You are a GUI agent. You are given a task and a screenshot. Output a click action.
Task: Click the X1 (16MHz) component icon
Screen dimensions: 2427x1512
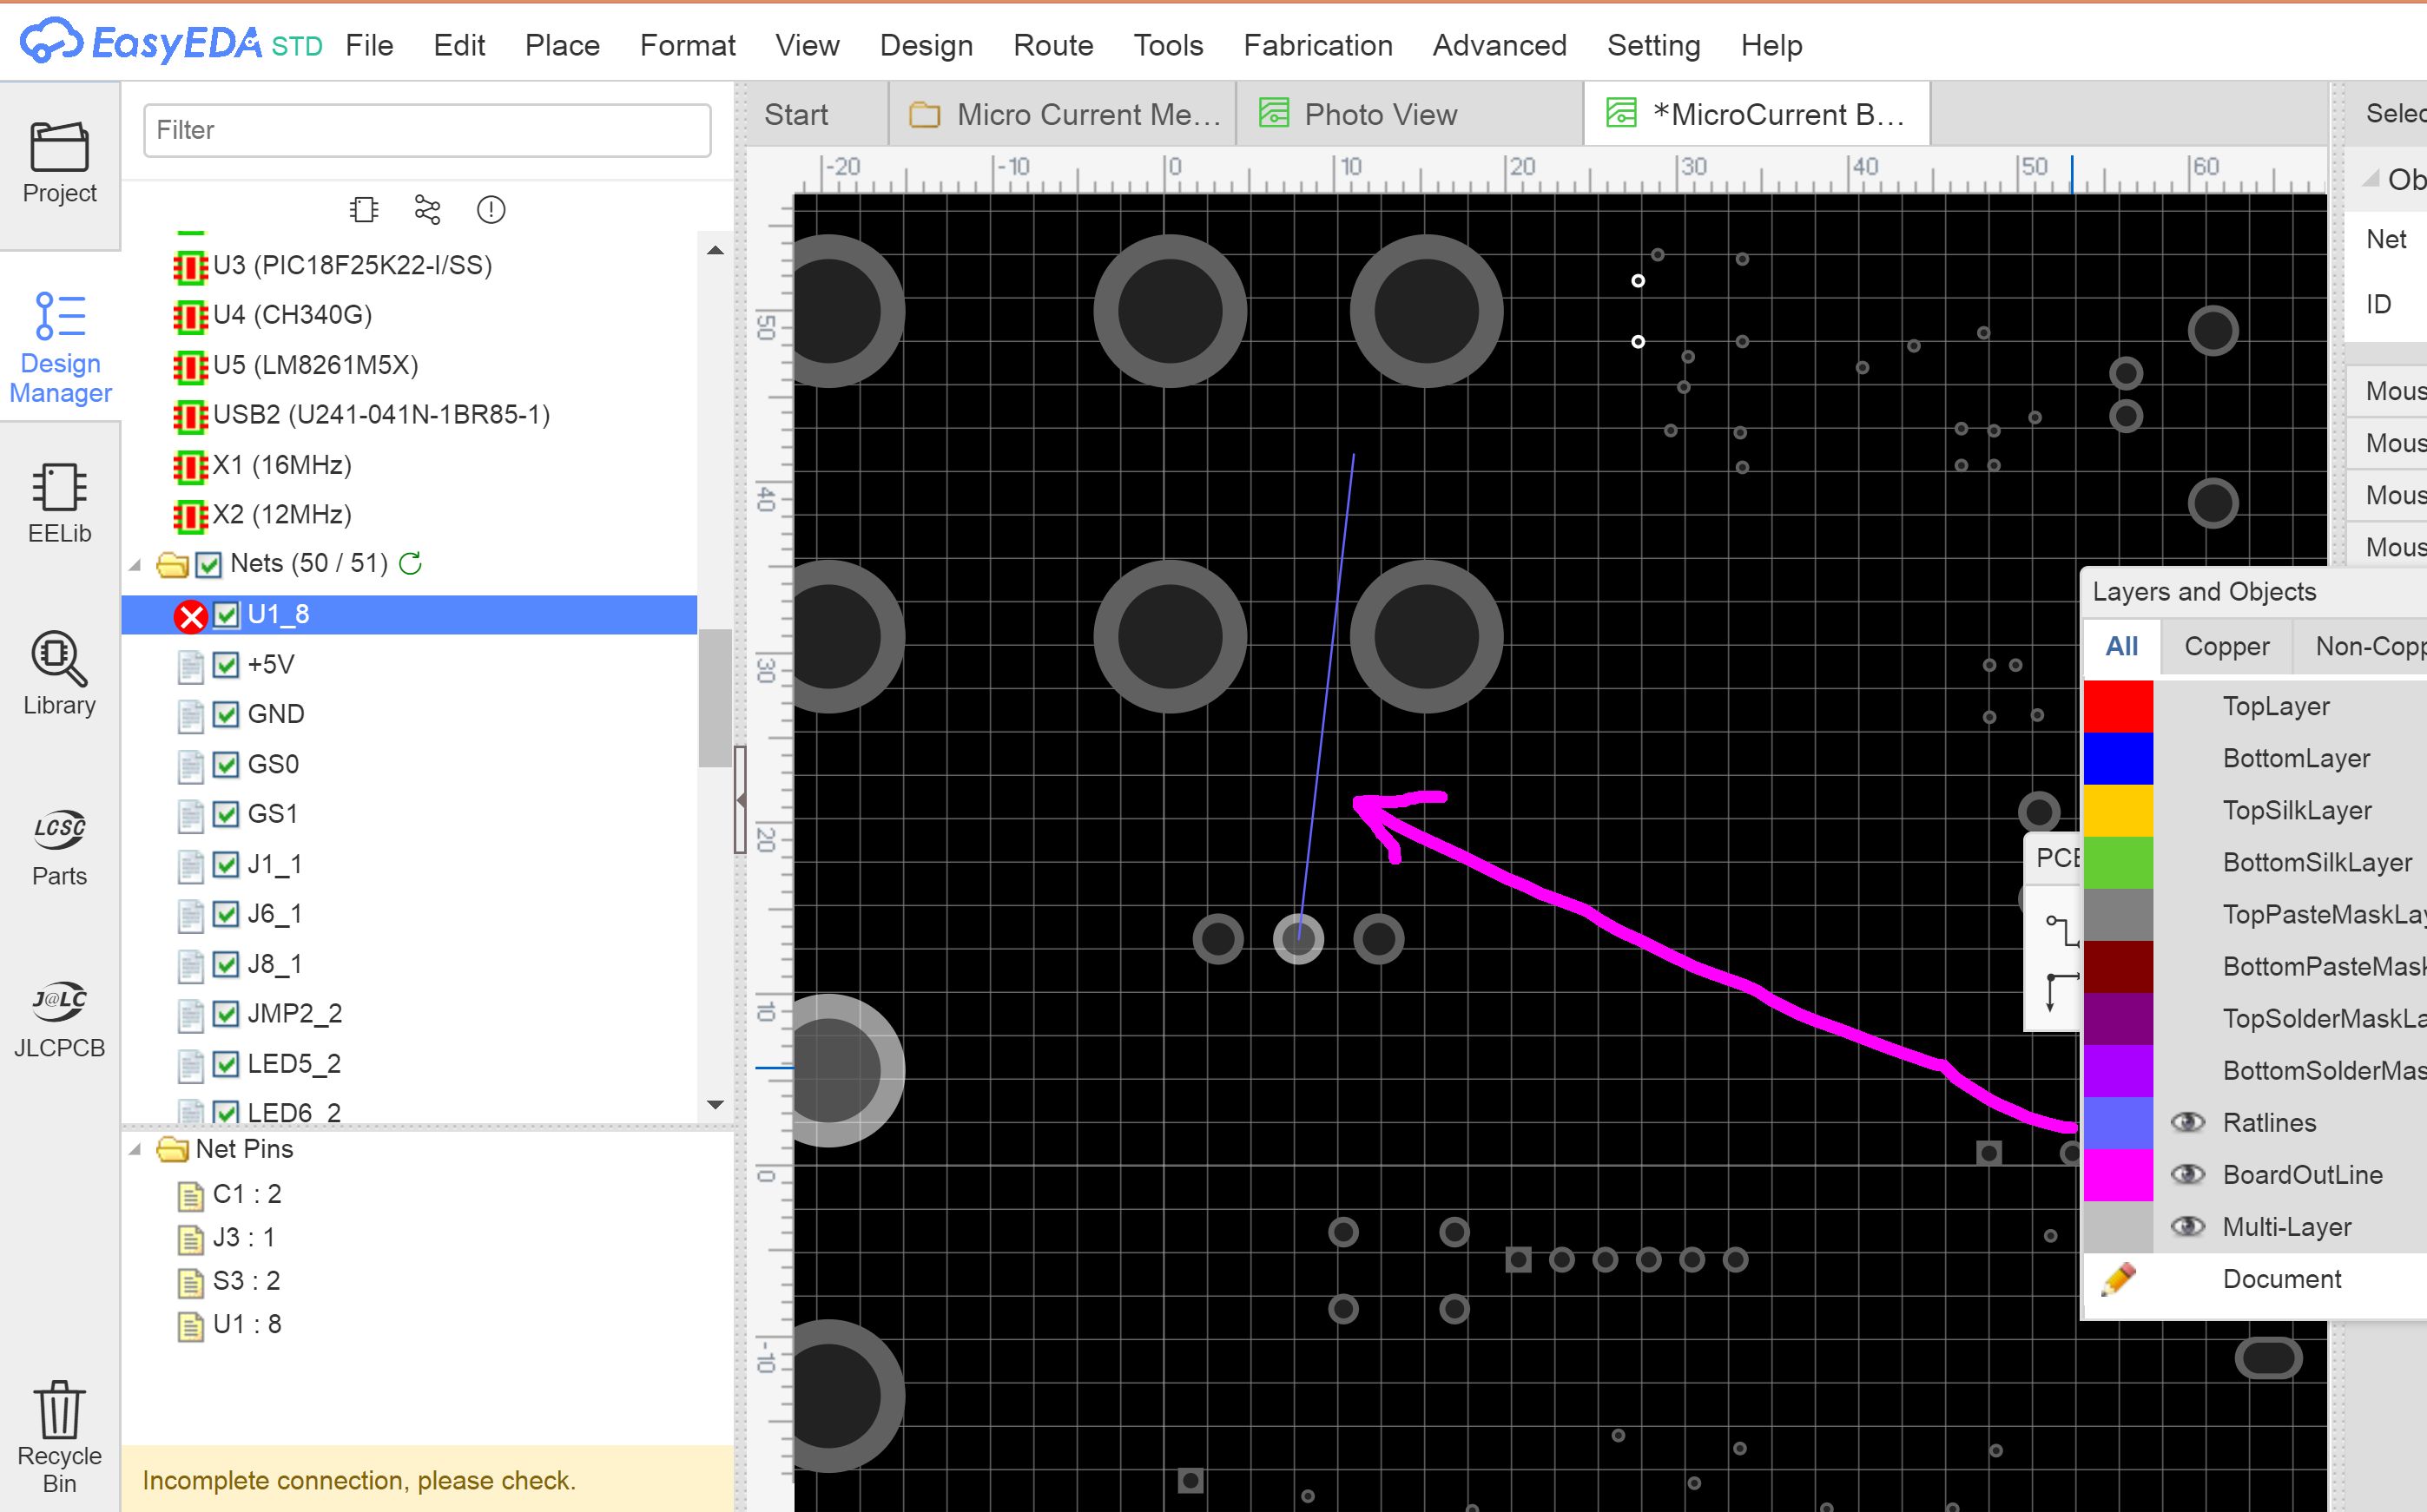(190, 467)
